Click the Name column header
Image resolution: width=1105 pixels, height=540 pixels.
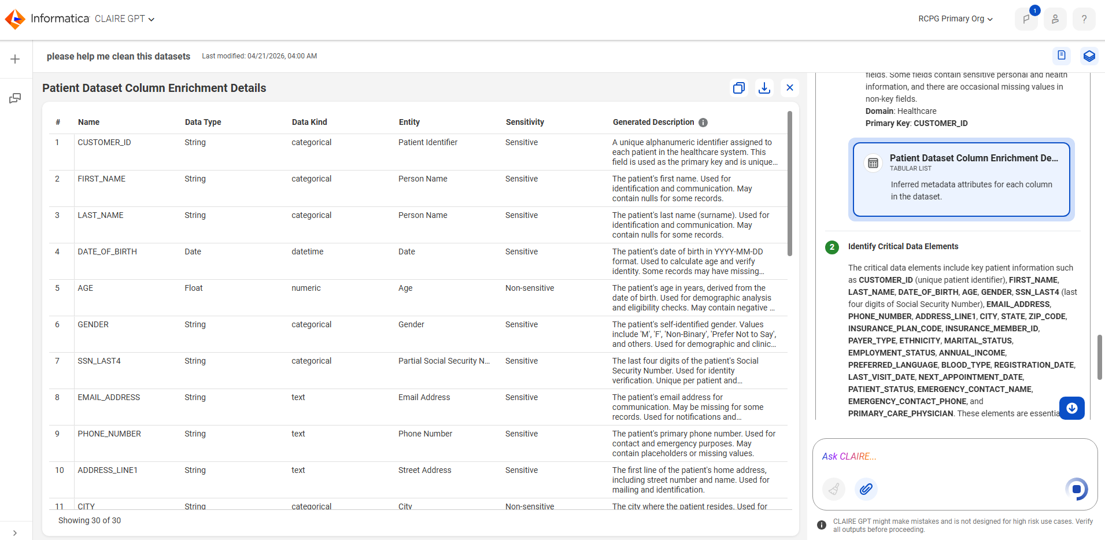(x=89, y=122)
